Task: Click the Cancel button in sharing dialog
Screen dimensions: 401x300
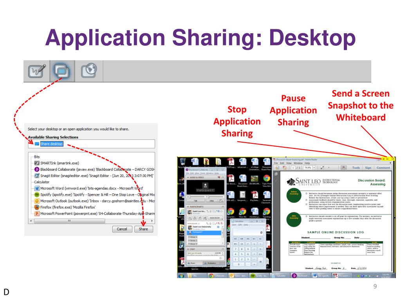Action: (x=122, y=229)
